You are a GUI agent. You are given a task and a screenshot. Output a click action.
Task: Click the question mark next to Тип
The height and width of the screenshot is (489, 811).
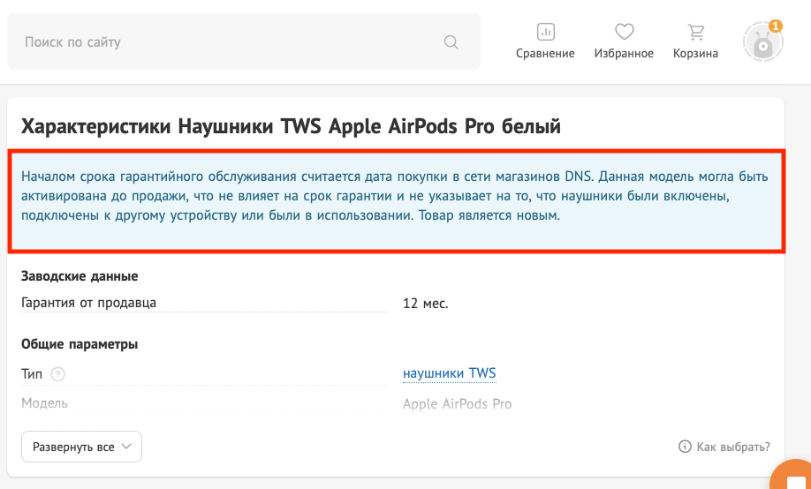pos(58,373)
